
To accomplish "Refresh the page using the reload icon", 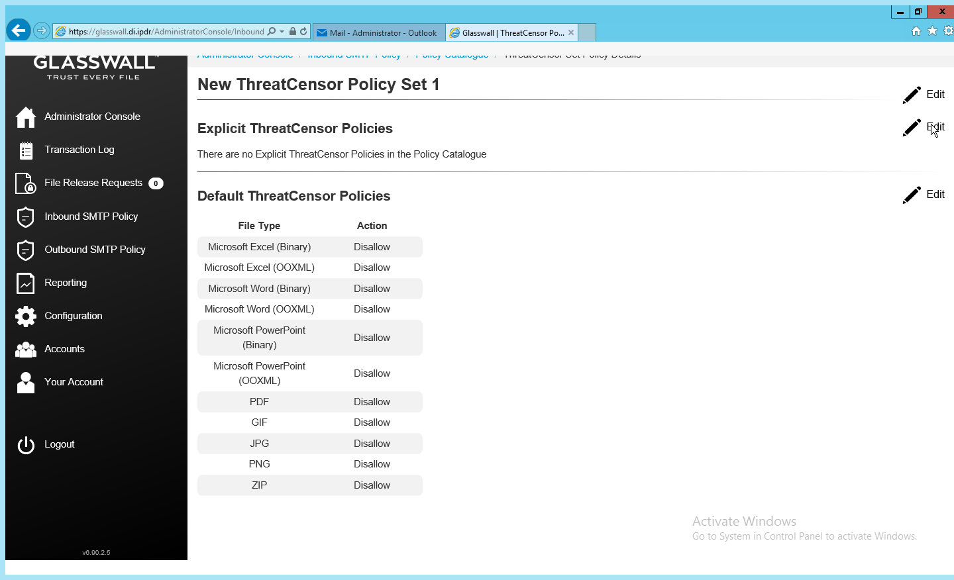I will tap(303, 32).
